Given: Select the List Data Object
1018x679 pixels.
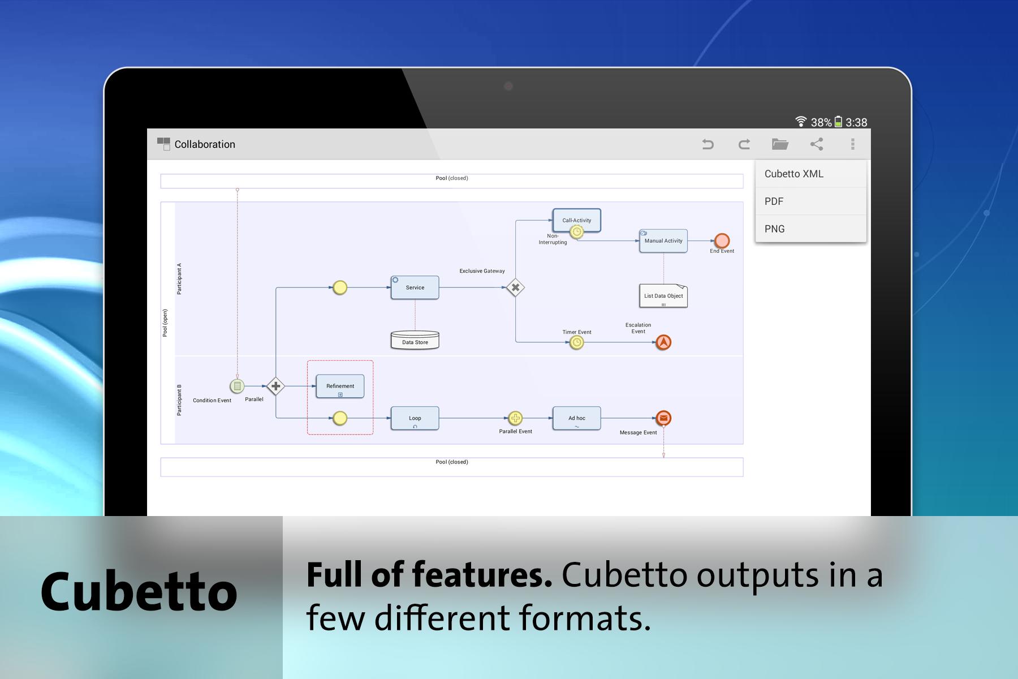Looking at the screenshot, I should point(663,295).
